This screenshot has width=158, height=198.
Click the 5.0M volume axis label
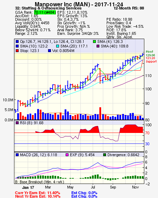tap(9, 110)
